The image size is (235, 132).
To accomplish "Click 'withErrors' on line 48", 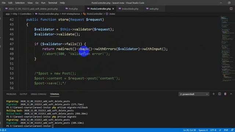I will tap(106, 49).
